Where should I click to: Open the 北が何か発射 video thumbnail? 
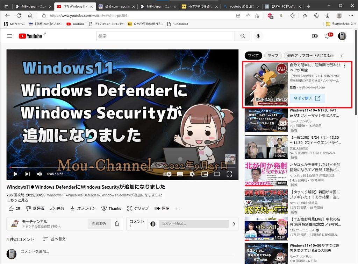click(x=266, y=174)
